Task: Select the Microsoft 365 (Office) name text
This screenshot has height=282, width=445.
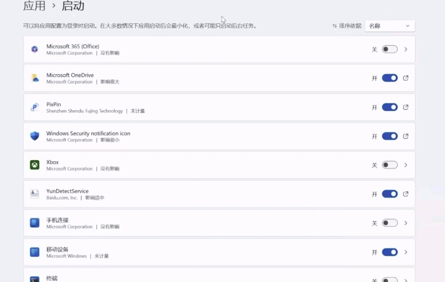Action: tap(73, 46)
